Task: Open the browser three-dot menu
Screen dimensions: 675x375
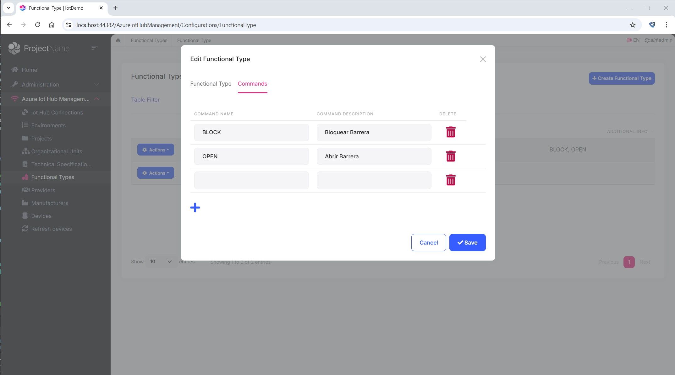Action: coord(666,25)
